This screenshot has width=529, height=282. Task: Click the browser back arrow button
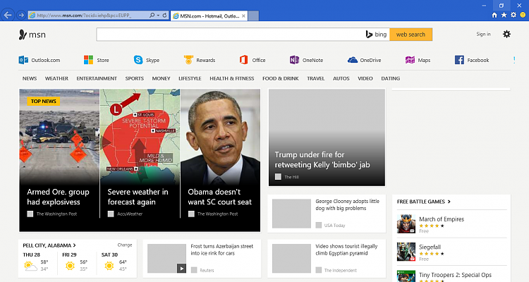point(8,15)
